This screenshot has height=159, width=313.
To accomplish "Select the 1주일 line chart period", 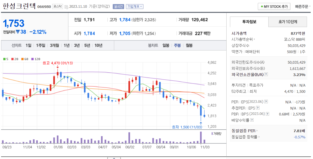I will tap(41, 46).
